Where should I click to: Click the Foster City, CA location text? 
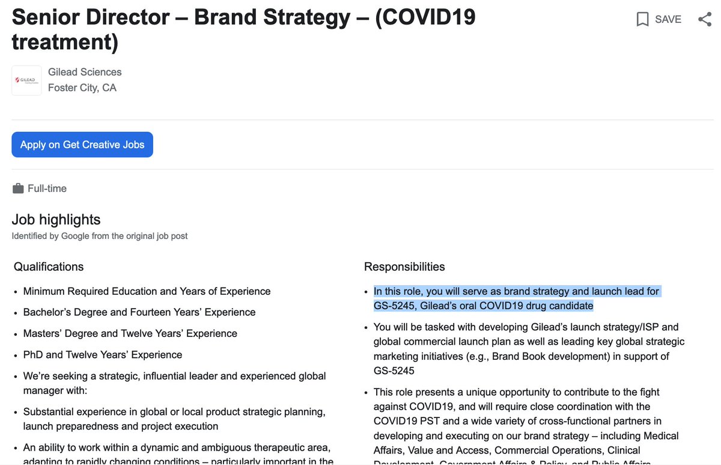(x=82, y=88)
